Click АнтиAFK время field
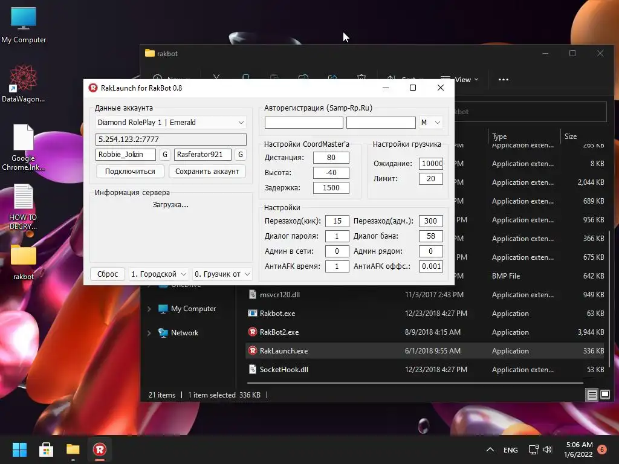The image size is (619, 464). click(337, 266)
